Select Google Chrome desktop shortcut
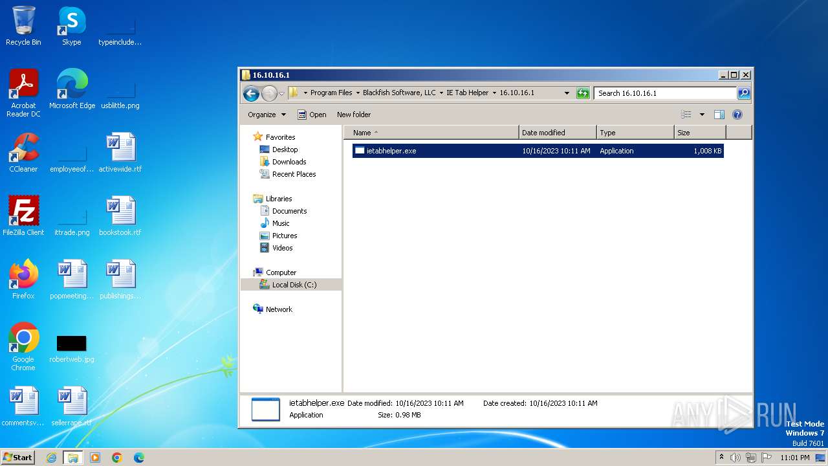This screenshot has height=466, width=828. coord(23,347)
